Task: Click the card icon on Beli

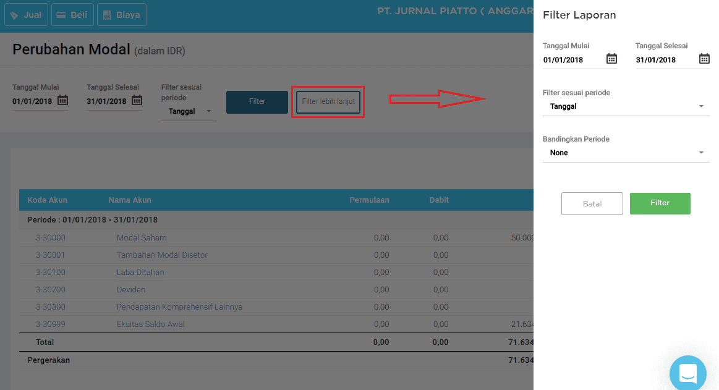Action: (61, 15)
